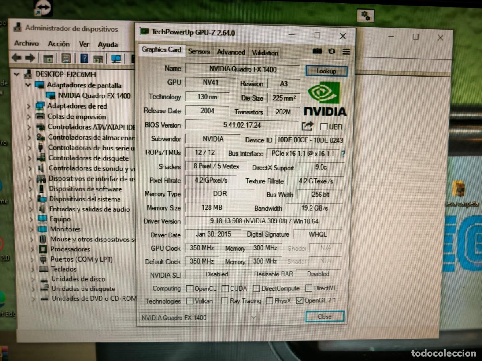The image size is (482, 361).
Task: Open the GPU-Z hamburger menu
Action: tap(346, 51)
